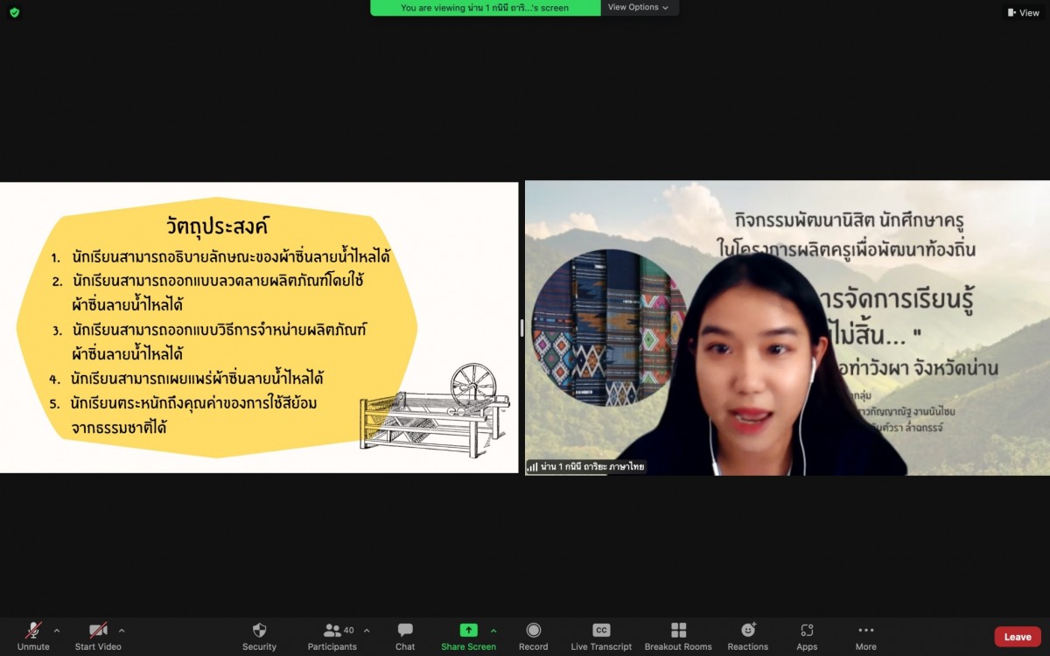Viewport: 1050px width, 656px height.
Task: Click the green encryption shield icon
Action: pos(14,12)
